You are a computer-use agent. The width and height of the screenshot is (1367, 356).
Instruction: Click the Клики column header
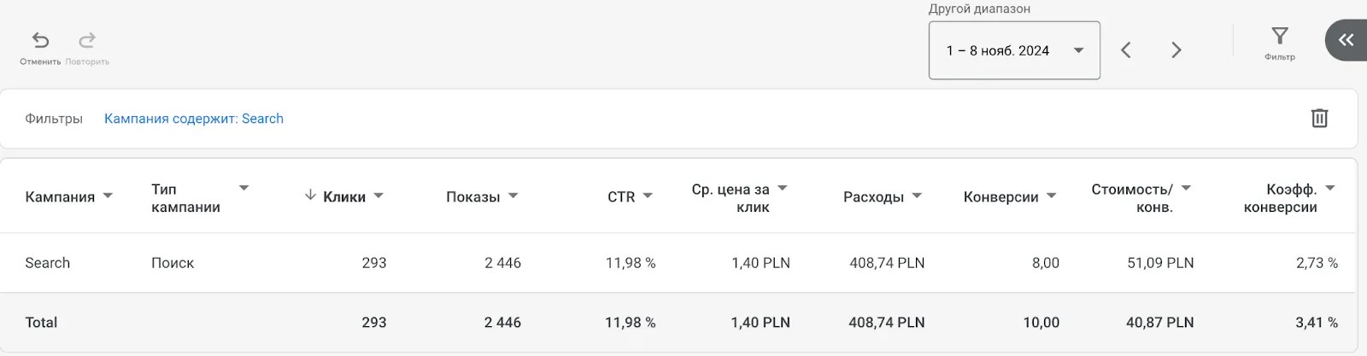[x=344, y=196]
